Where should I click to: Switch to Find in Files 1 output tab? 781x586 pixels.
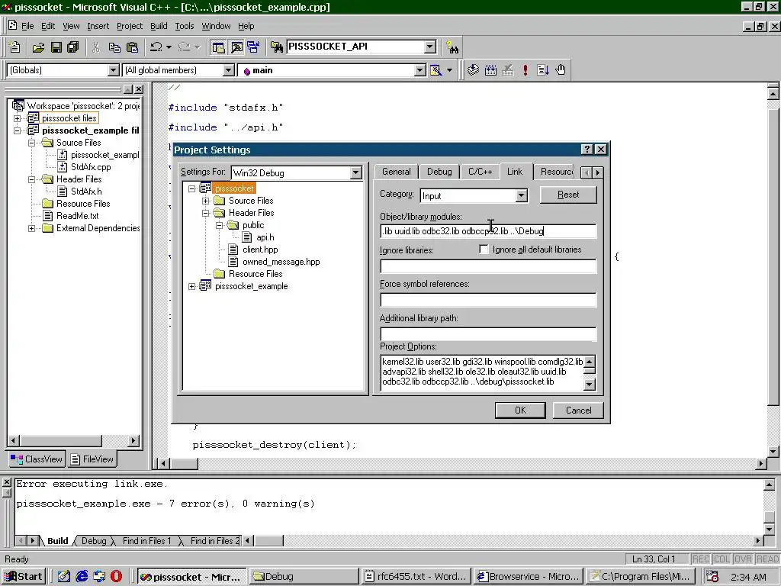pos(146,541)
